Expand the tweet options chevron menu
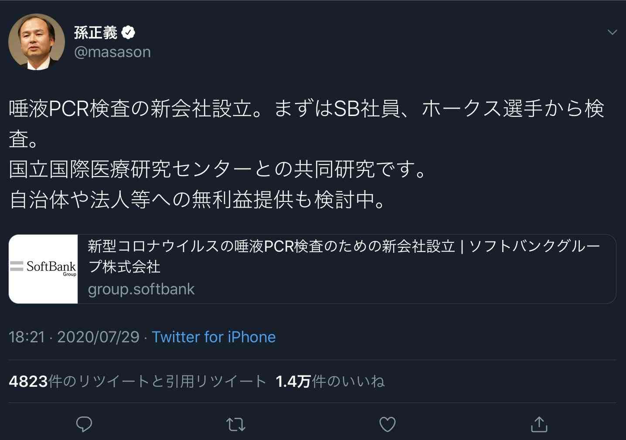The height and width of the screenshot is (440, 626). [612, 32]
